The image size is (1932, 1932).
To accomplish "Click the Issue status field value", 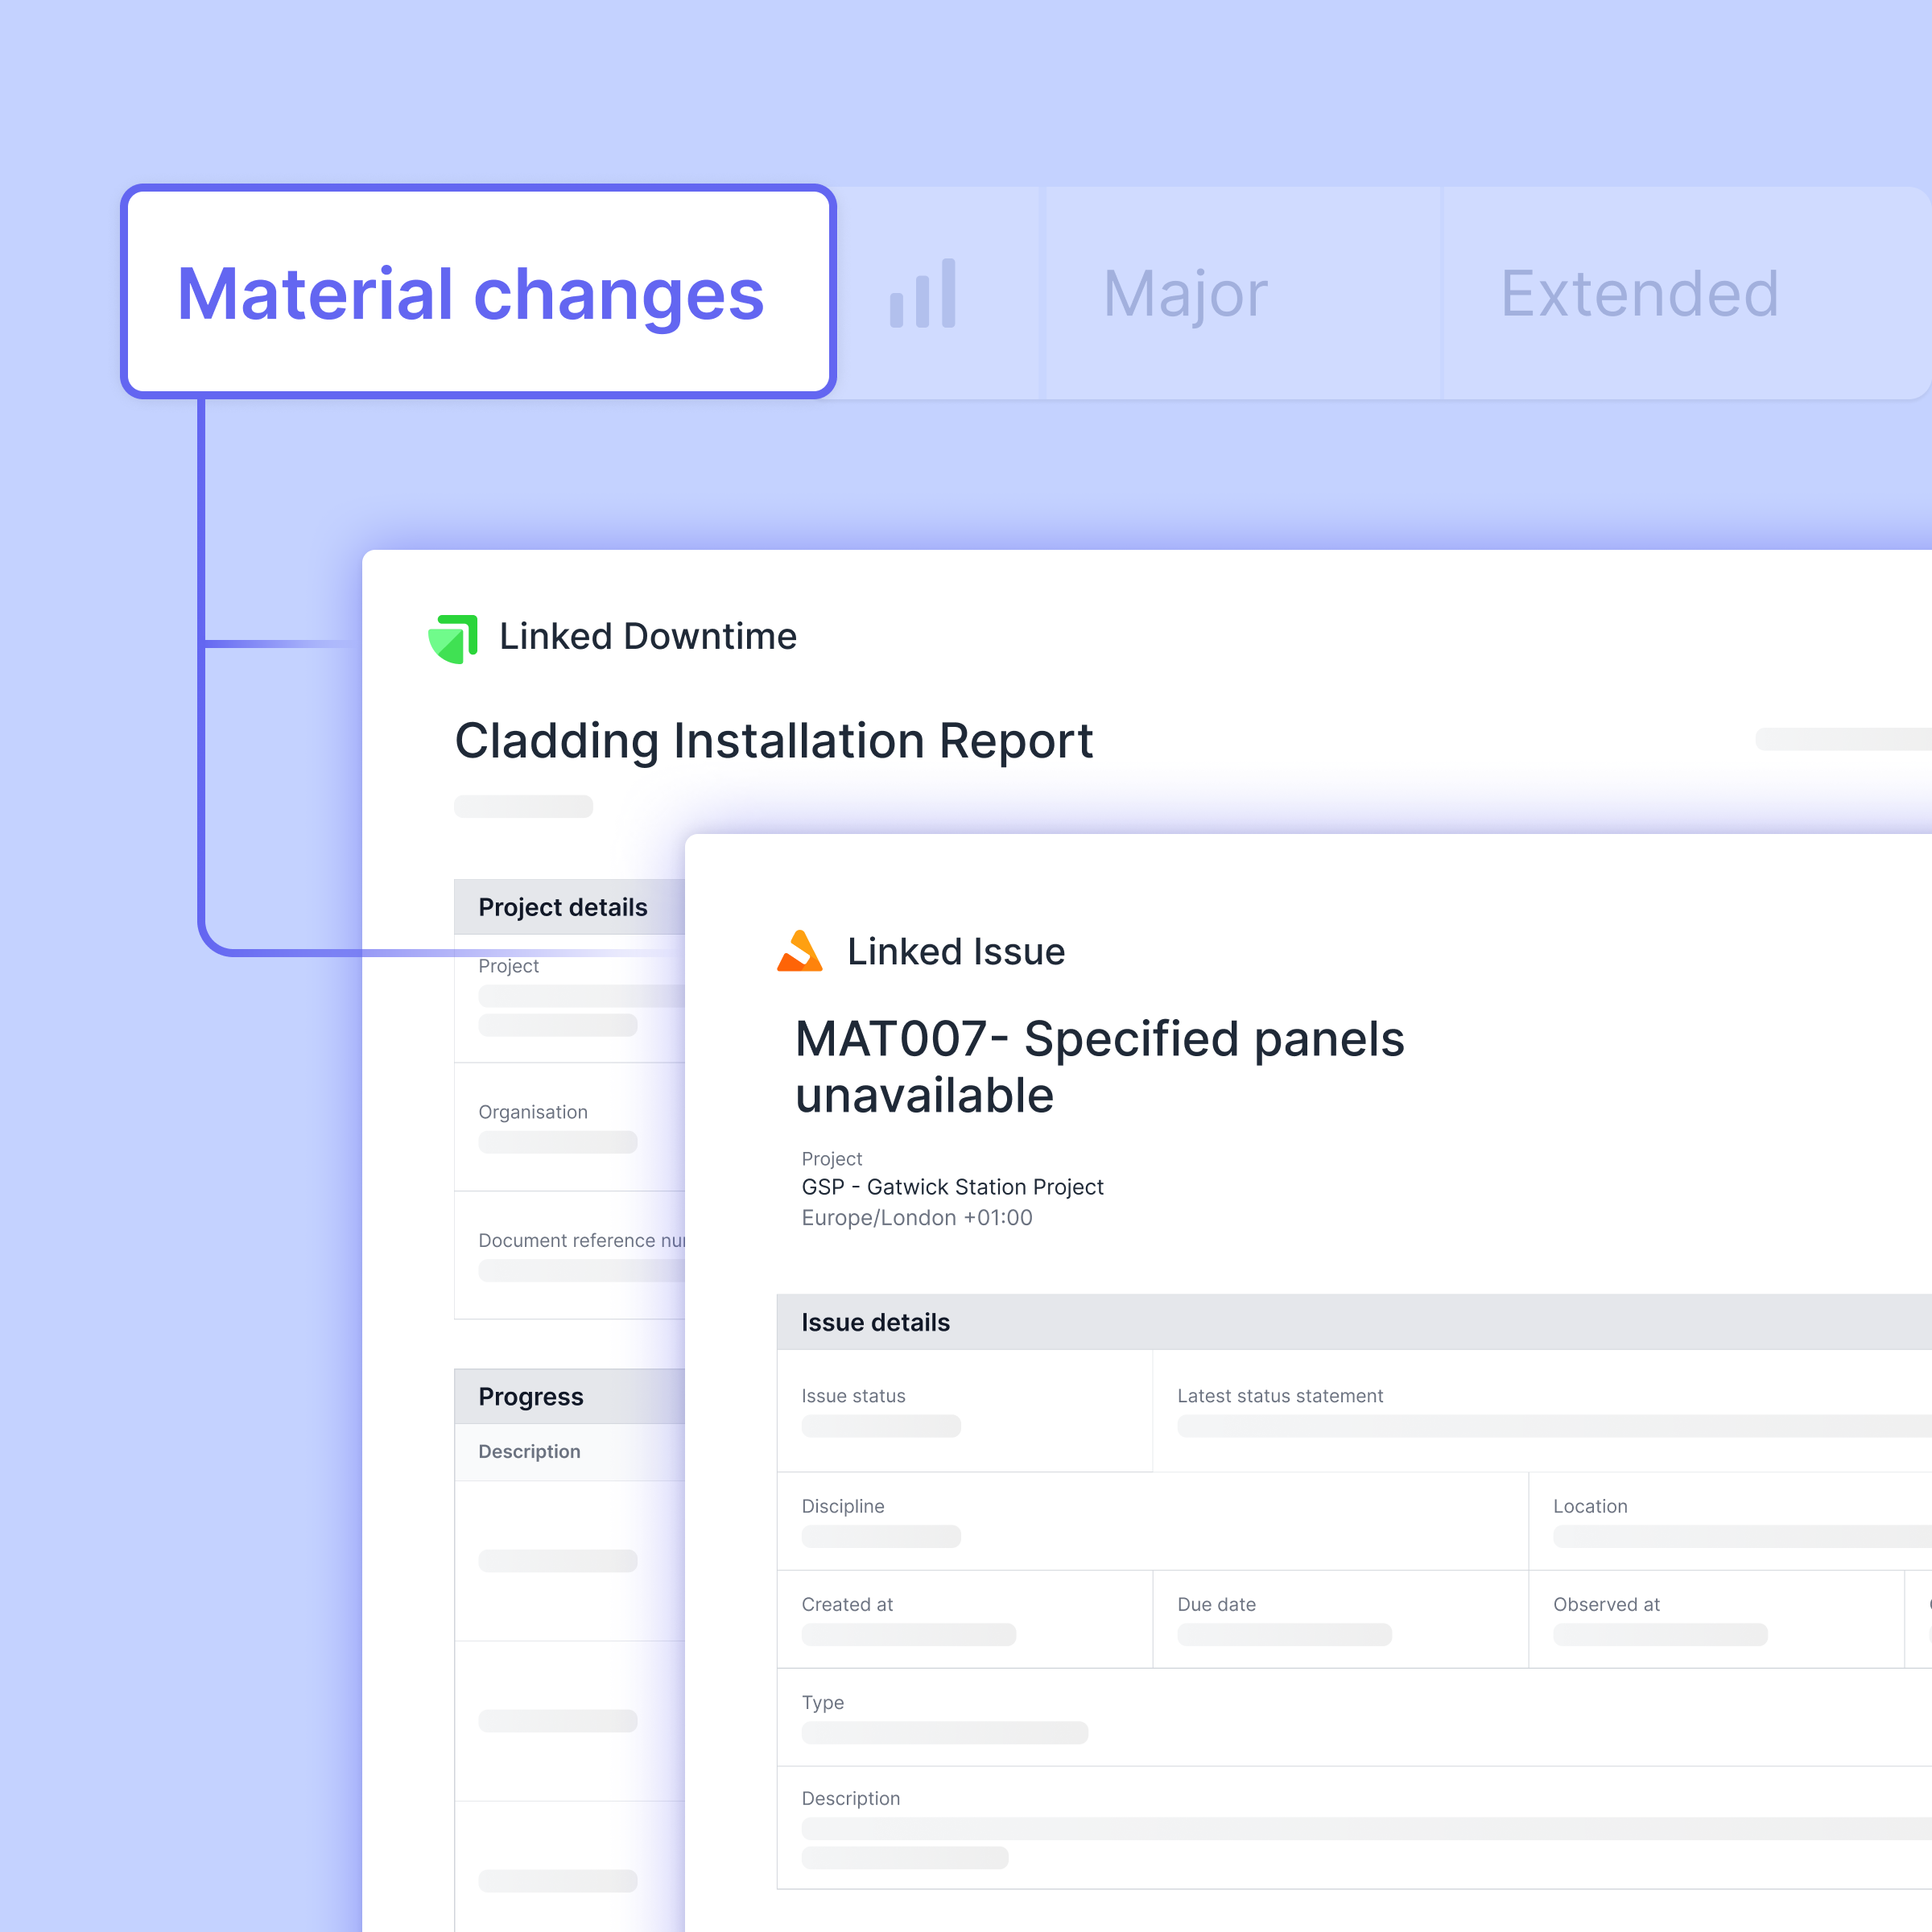I will pyautogui.click(x=880, y=1426).
